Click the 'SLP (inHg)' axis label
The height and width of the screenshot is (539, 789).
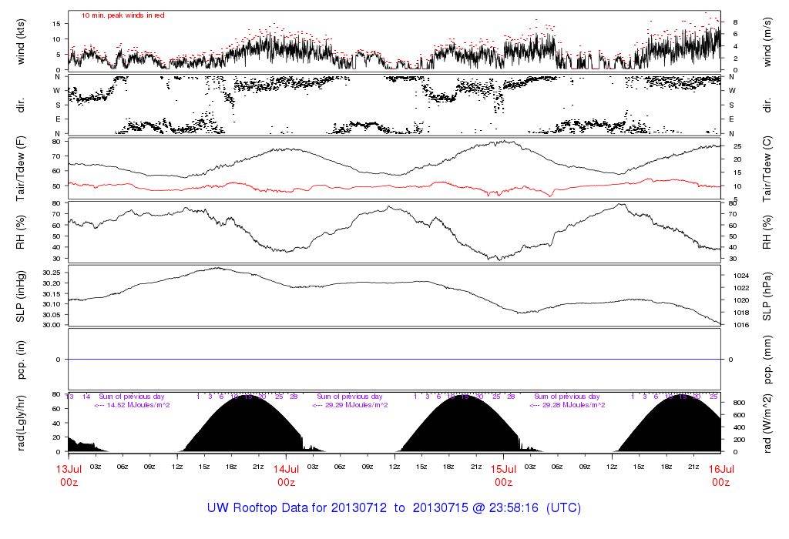21,296
